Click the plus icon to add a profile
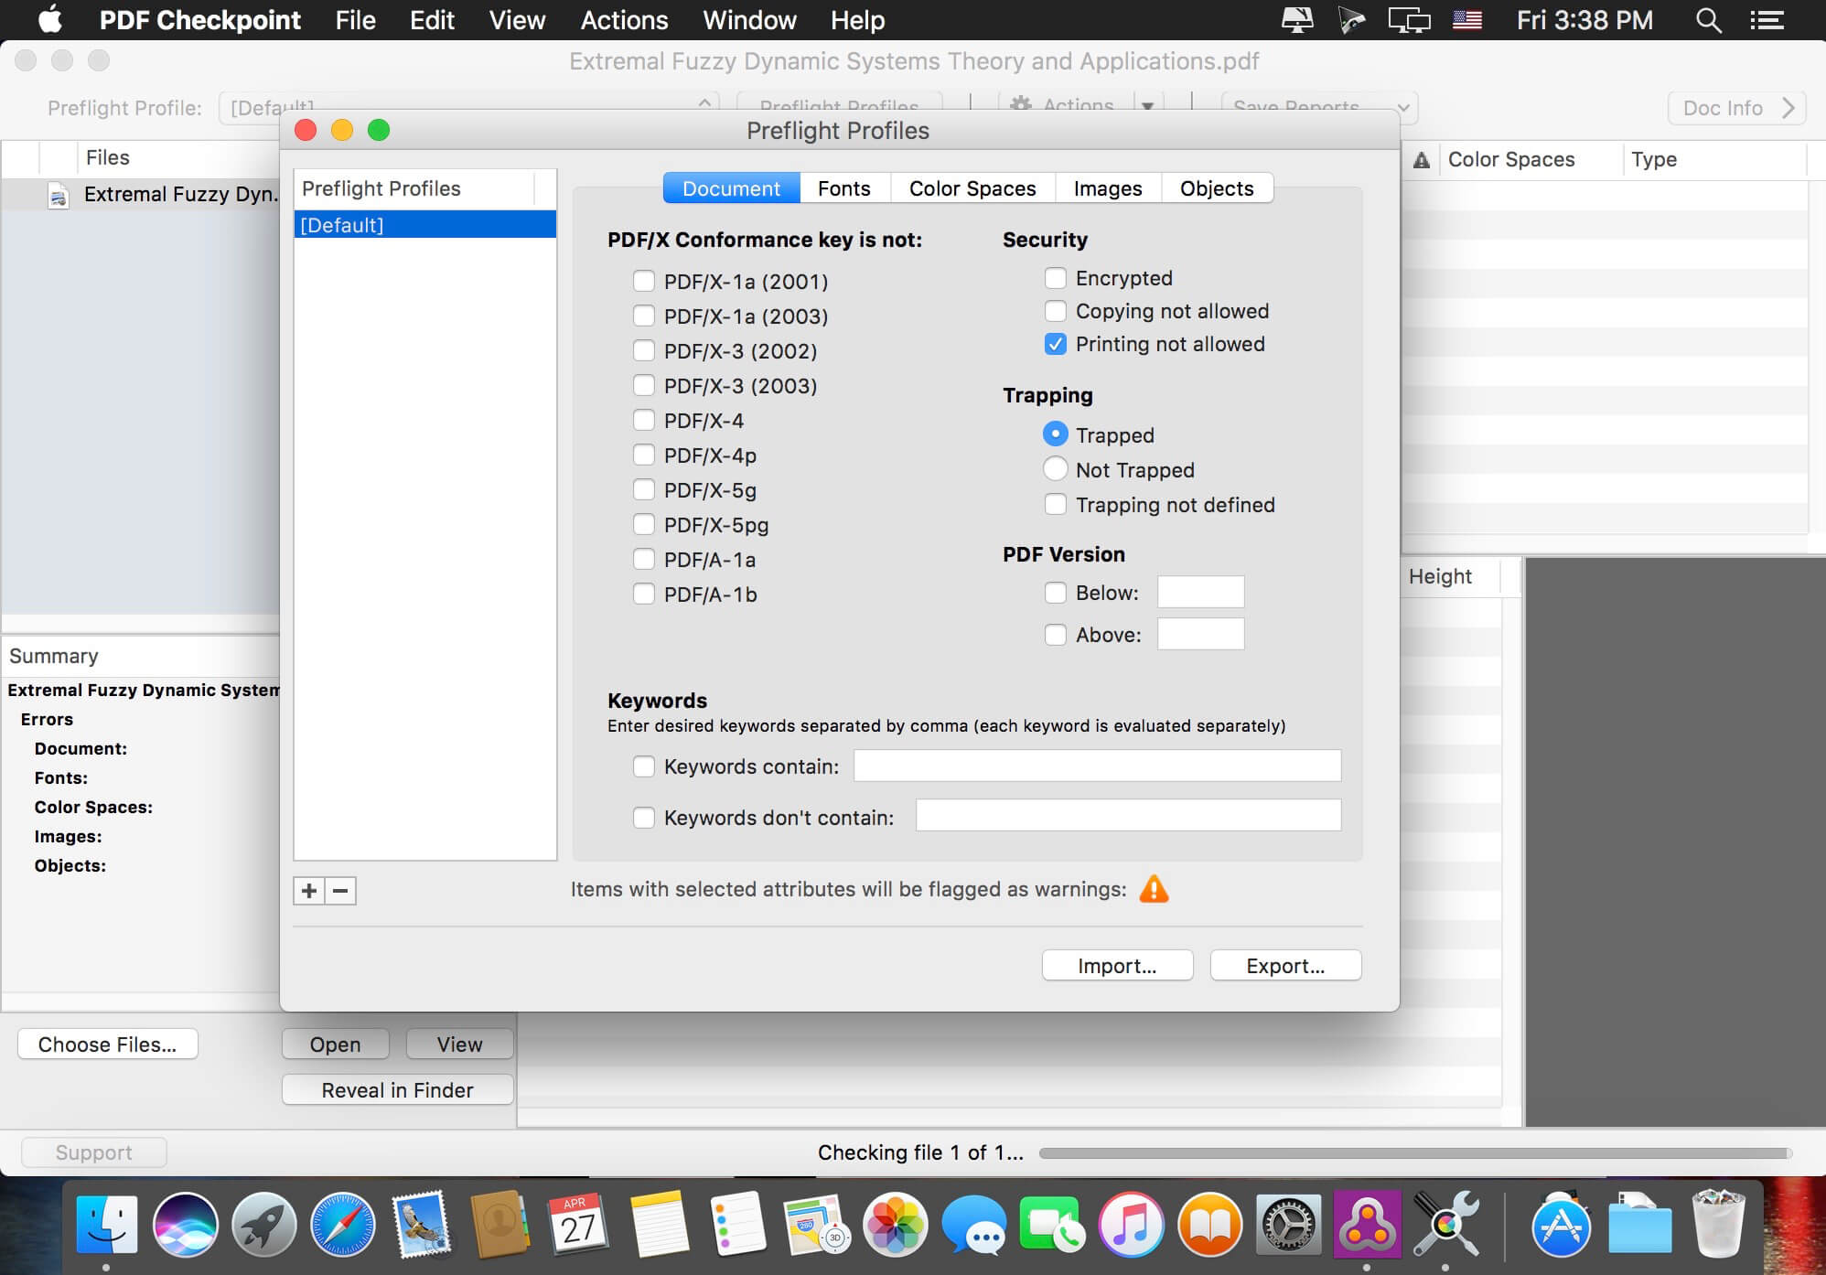The image size is (1826, 1275). click(309, 891)
